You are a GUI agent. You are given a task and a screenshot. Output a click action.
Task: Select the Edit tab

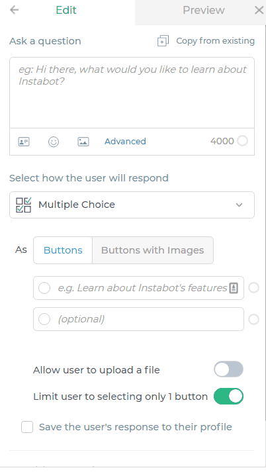tap(66, 11)
